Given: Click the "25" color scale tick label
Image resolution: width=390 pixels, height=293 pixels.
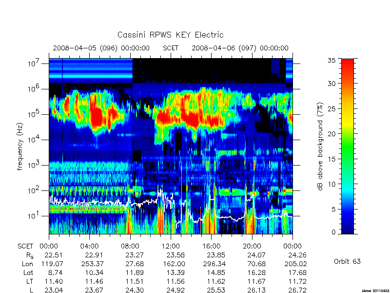Looking at the screenshot, I should tap(331, 108).
